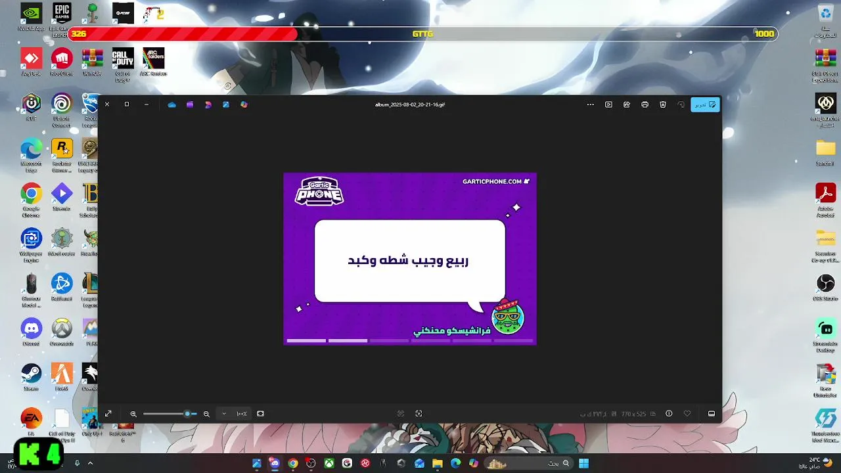841x473 pixels.
Task: Open AnyDesk desktop shortcut
Action: click(x=31, y=62)
